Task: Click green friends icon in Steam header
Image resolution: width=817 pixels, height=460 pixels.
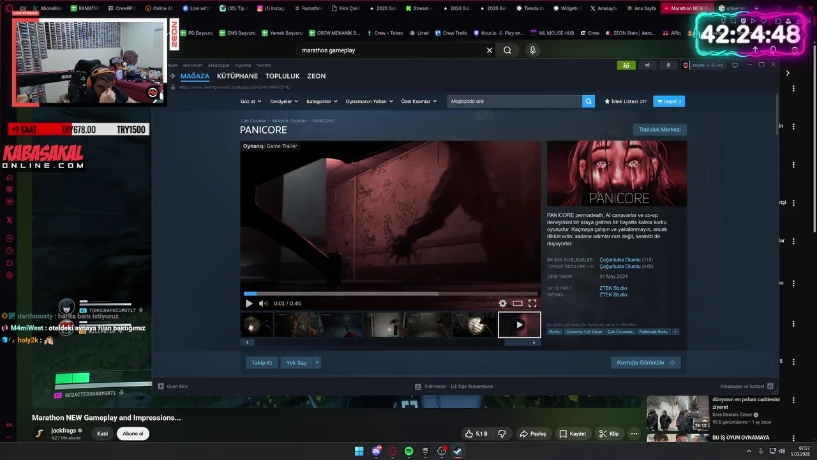Action: tap(626, 65)
